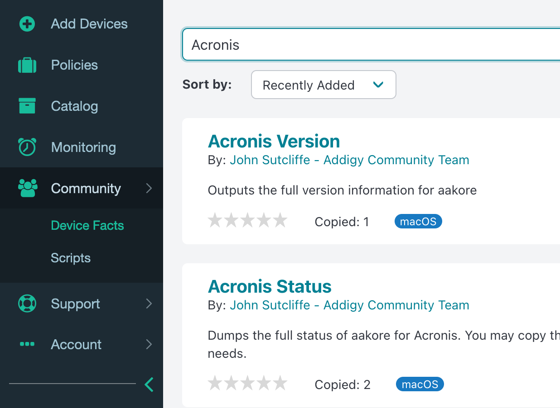Open Scripts under Community
Viewport: 560px width, 408px height.
click(x=71, y=258)
